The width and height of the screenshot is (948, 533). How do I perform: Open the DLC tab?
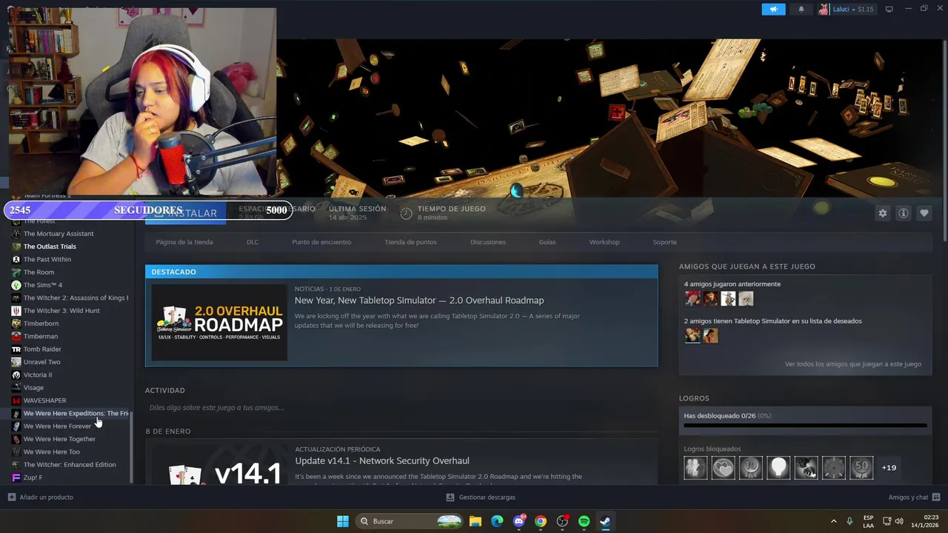[x=253, y=242]
